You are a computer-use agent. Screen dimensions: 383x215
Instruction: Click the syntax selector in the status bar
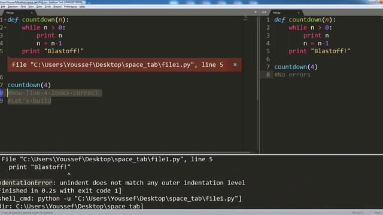tap(378, 213)
